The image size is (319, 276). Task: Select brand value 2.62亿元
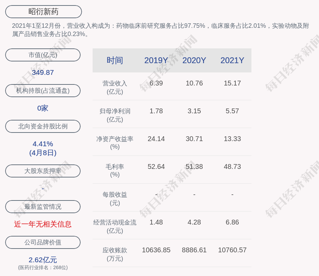pyautogui.click(x=43, y=260)
